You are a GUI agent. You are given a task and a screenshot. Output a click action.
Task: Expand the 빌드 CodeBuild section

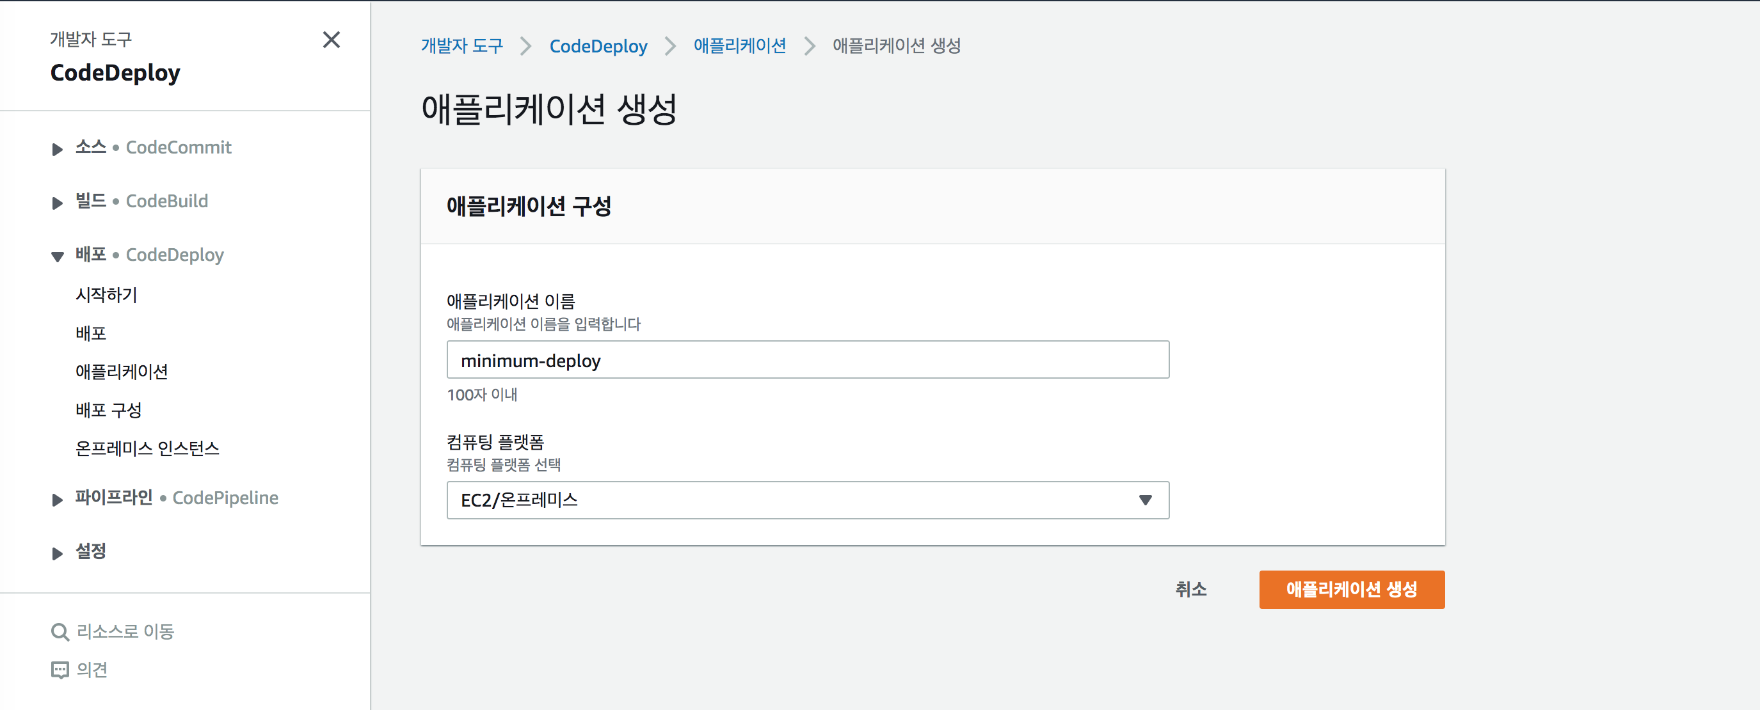click(58, 203)
